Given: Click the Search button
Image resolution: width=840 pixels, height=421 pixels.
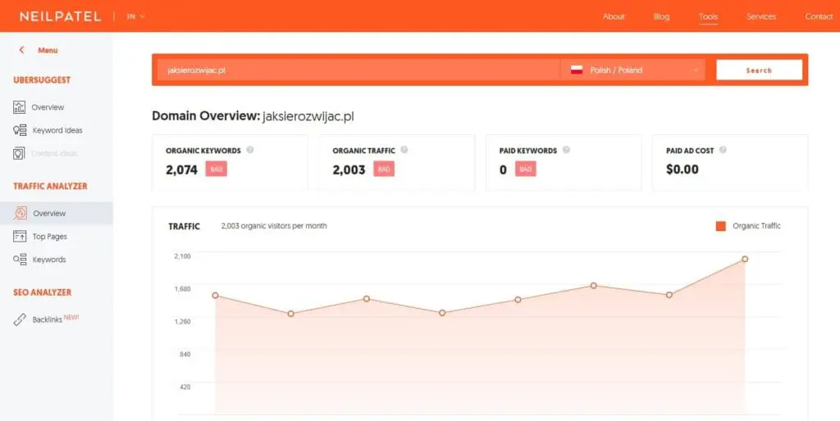Looking at the screenshot, I should [x=759, y=70].
